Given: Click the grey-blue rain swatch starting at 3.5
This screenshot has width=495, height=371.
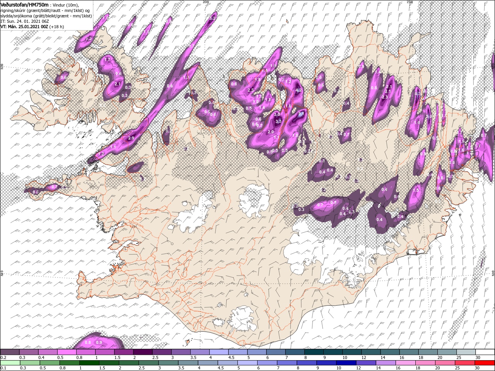Looking at the screenshot, I should 188,363.
